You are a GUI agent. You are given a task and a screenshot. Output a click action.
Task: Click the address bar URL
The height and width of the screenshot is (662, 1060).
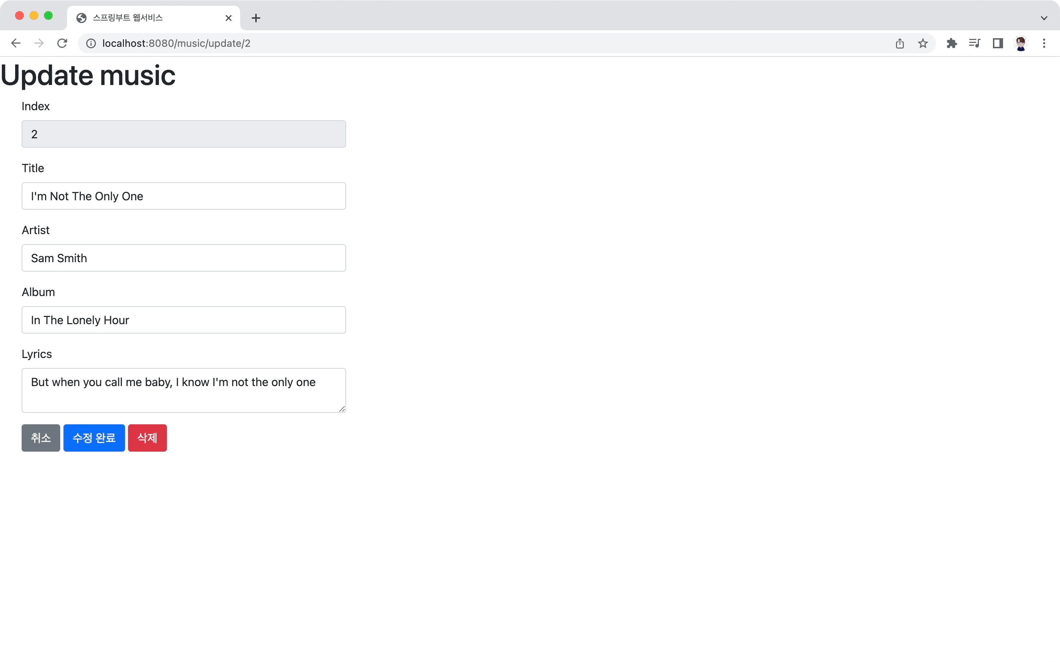(x=176, y=43)
